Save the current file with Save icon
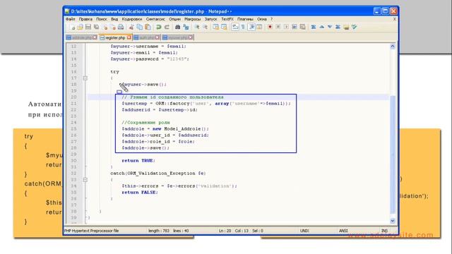Screen dimensions: 452x254 (x=88, y=27)
